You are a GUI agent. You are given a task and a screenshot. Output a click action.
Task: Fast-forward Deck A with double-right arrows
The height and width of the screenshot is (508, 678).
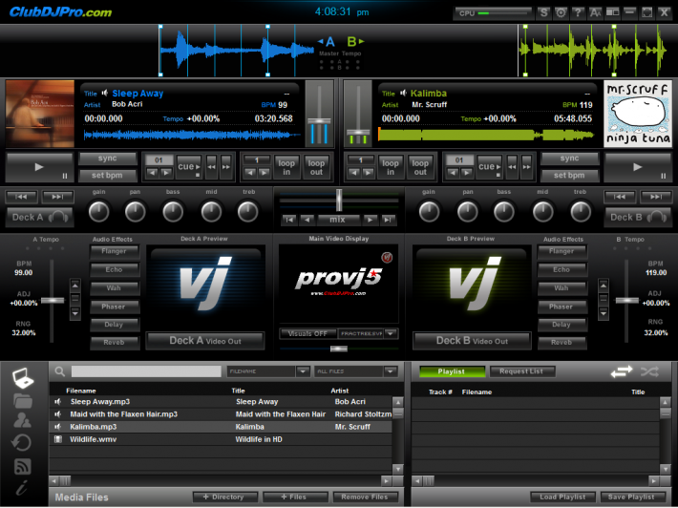click(226, 167)
